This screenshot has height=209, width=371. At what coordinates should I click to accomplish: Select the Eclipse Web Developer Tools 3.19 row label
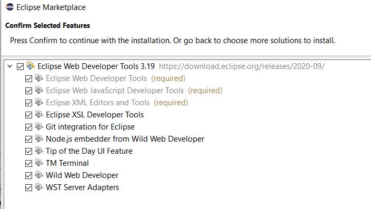96,66
